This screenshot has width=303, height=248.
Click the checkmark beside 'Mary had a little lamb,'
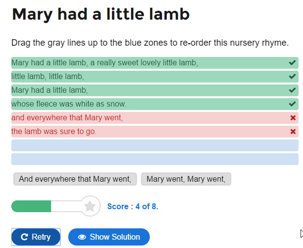click(292, 90)
